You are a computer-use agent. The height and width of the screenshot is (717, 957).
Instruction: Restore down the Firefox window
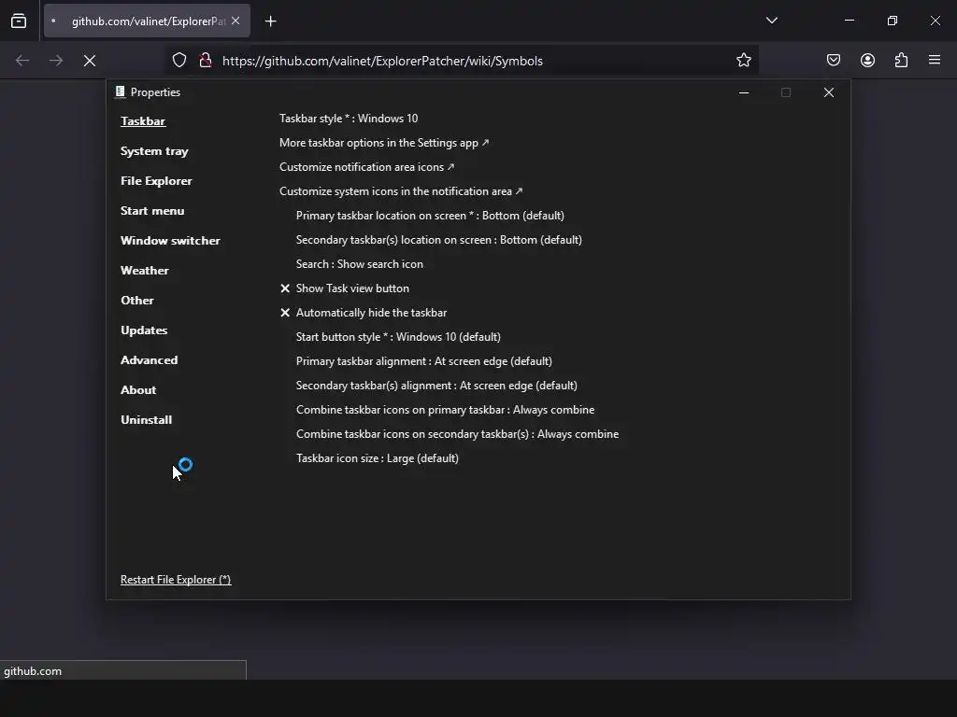(x=893, y=21)
